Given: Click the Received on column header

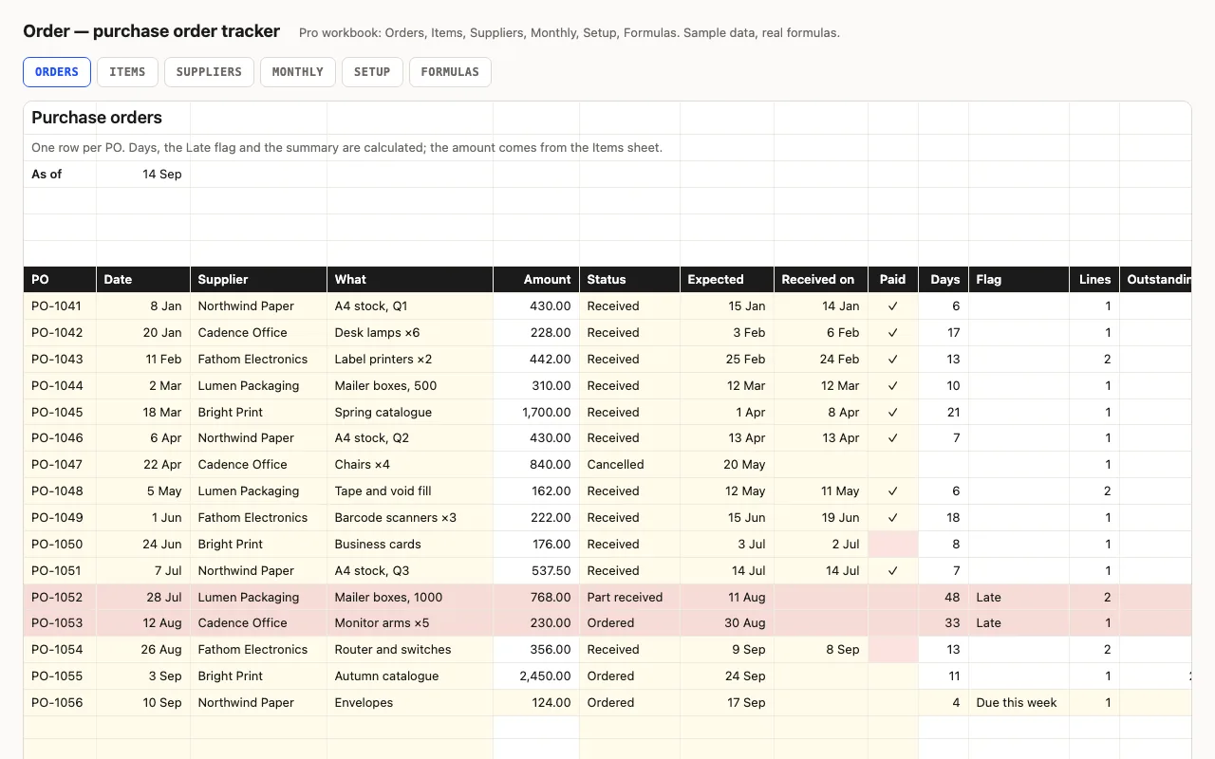Looking at the screenshot, I should click(x=821, y=280).
